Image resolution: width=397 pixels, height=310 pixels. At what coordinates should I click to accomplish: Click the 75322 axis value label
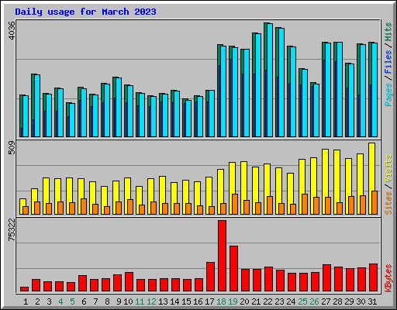pos(12,229)
